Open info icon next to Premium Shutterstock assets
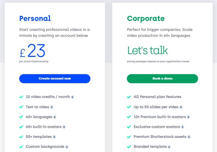 point(189,137)
